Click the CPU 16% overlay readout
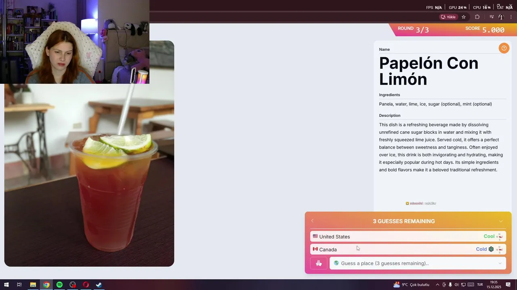This screenshot has width=517, height=290. click(482, 7)
